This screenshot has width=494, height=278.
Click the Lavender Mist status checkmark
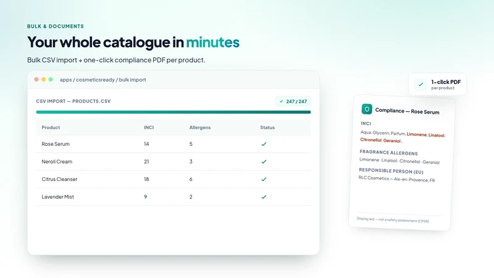[264, 197]
